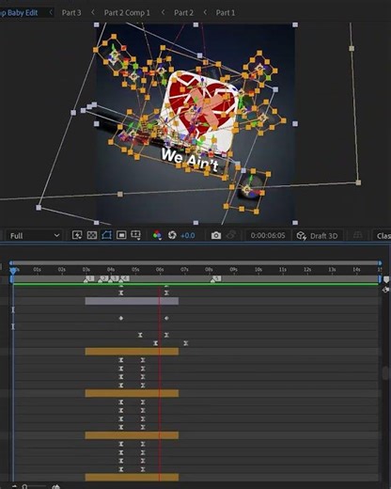
Task: Click the 03s mark on time ruler
Action: [86, 270]
